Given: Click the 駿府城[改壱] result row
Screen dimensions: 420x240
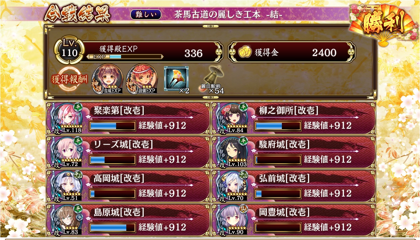Looking at the screenshot, I should (293, 152).
